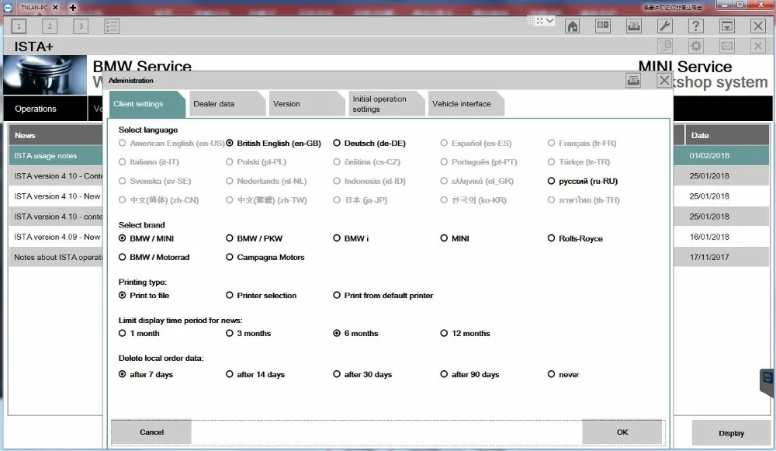The width and height of the screenshot is (776, 451).
Task: Click the News column header
Action: [x=56, y=135]
